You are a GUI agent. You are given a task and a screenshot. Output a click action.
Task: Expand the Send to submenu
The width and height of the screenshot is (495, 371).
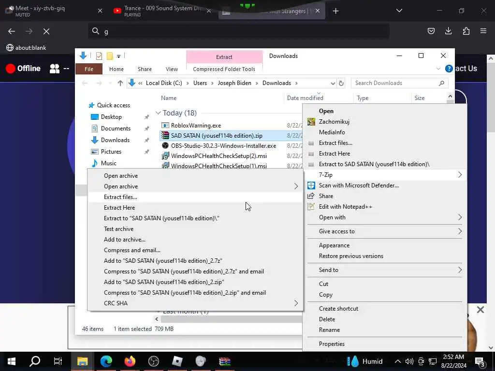tap(460, 270)
